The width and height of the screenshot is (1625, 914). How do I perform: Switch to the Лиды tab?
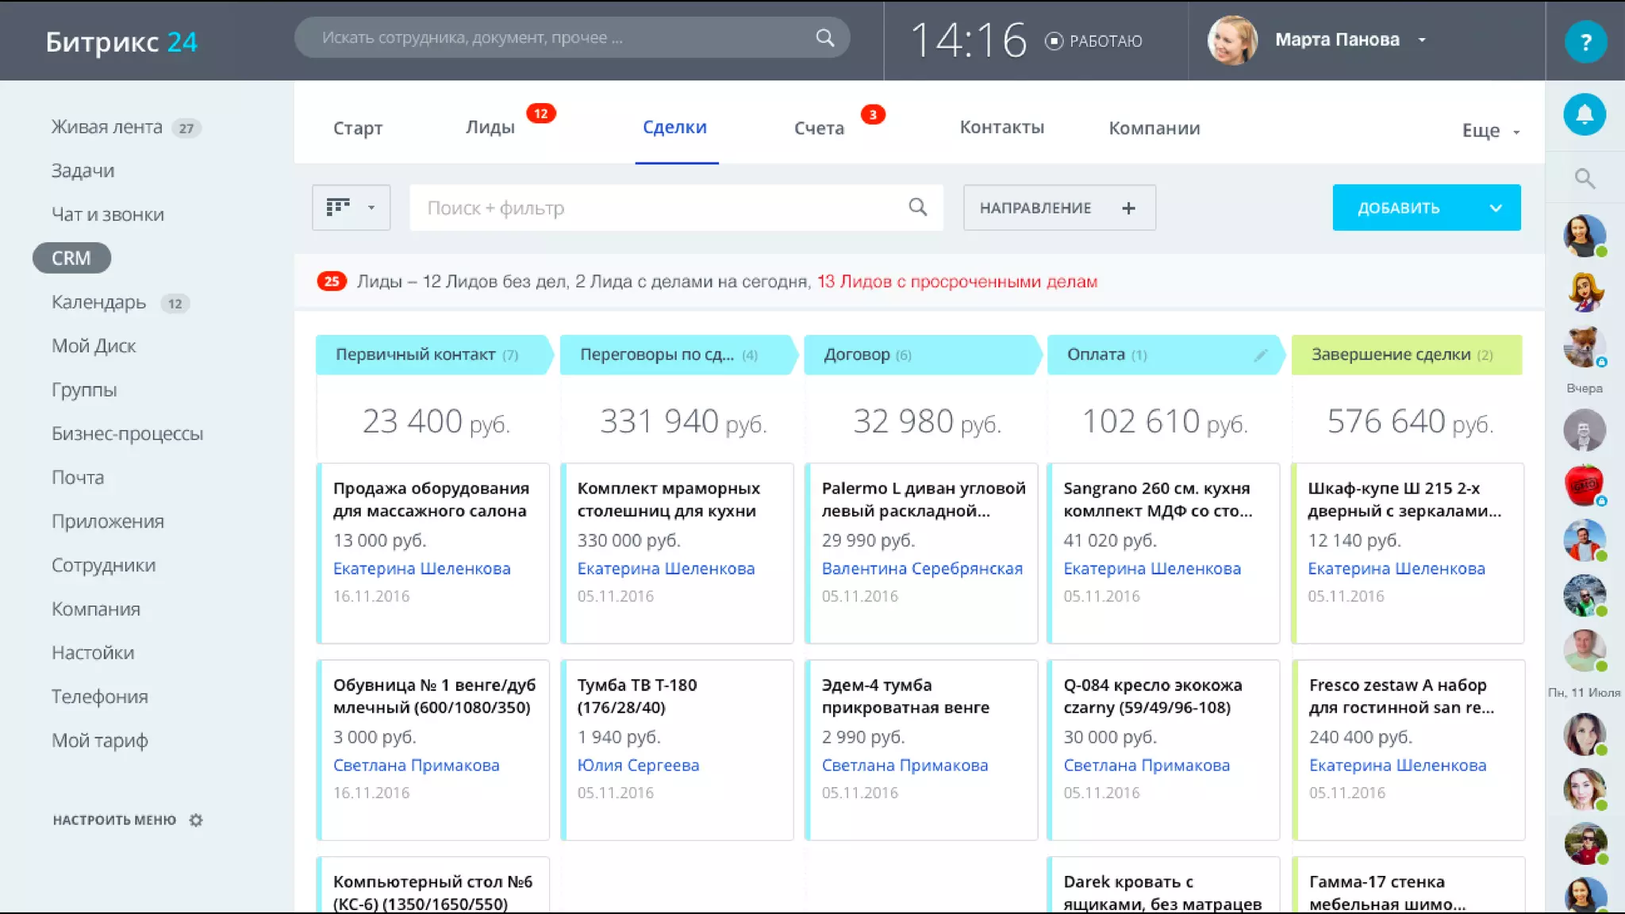point(490,128)
